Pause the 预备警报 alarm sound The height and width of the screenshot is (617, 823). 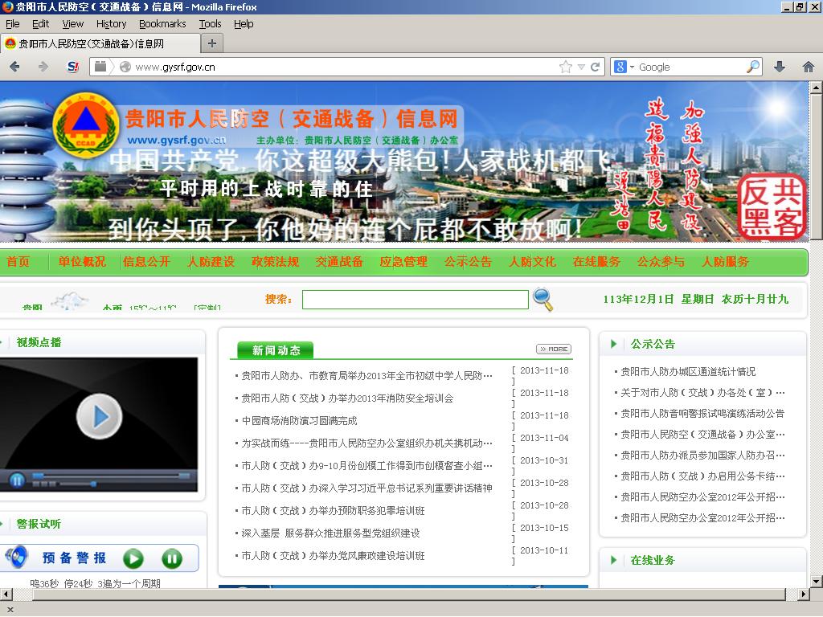(172, 558)
